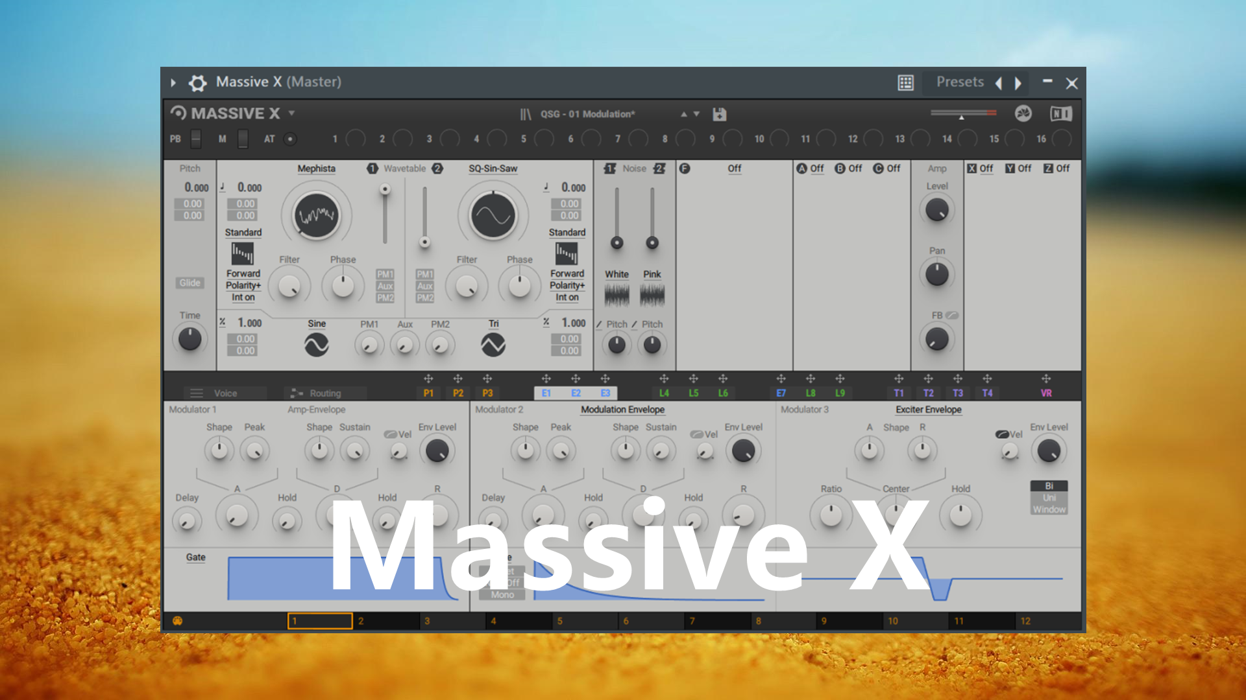
Task: Toggle the aftertouch AT button
Action: [290, 139]
